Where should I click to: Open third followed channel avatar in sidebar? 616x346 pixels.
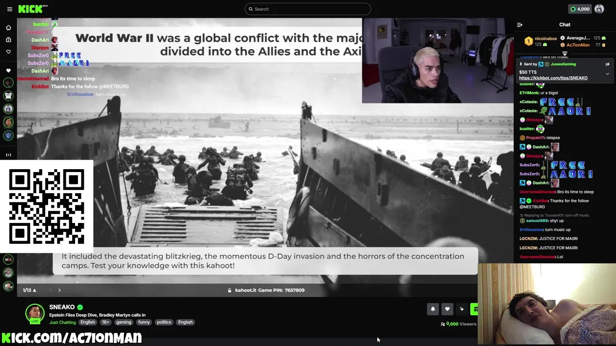pyautogui.click(x=8, y=109)
